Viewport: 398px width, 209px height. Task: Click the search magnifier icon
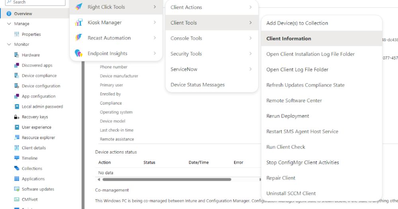10,2
